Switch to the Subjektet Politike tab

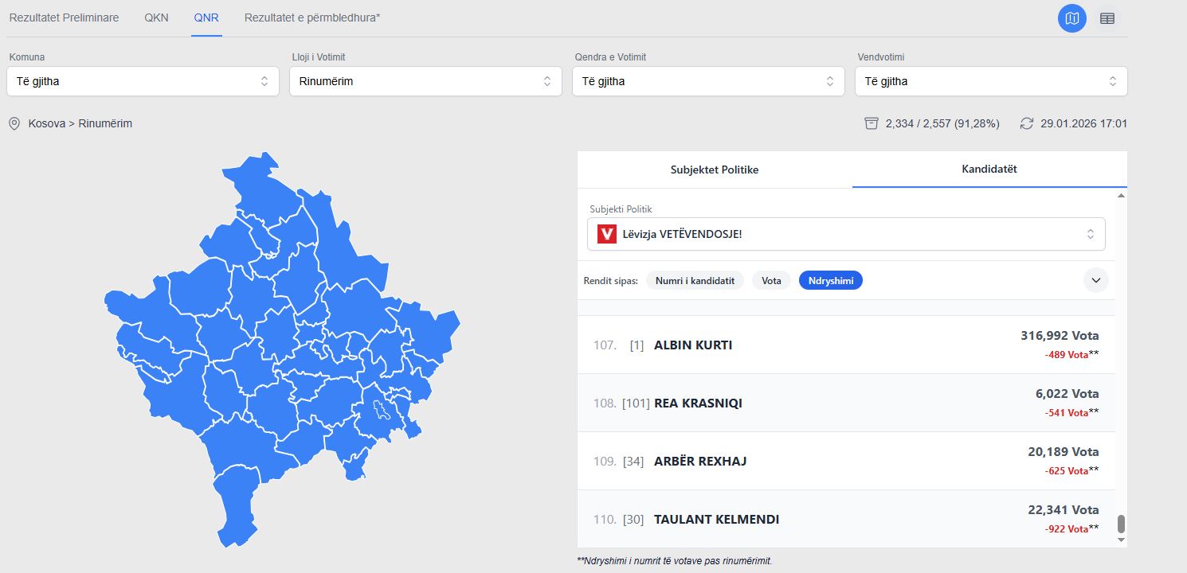(714, 170)
